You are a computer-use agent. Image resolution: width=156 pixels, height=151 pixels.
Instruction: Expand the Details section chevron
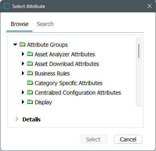tap(17, 119)
